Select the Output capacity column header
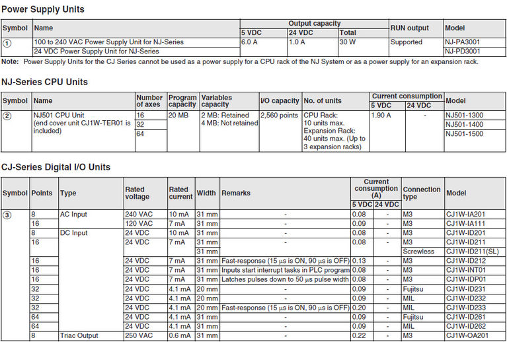Viewport: 507px width, 342px height. point(314,23)
